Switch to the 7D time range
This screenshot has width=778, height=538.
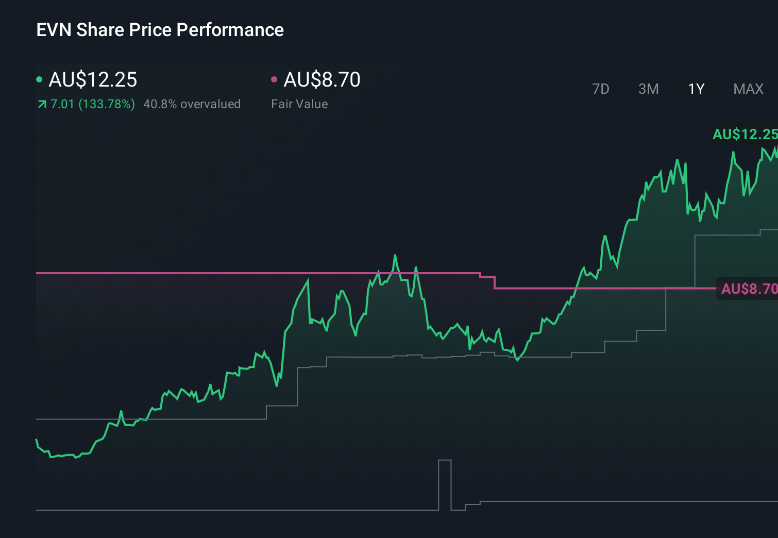click(601, 89)
